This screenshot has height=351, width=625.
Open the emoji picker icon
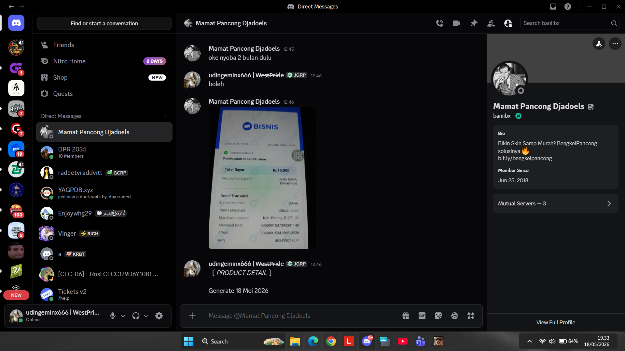click(454, 316)
